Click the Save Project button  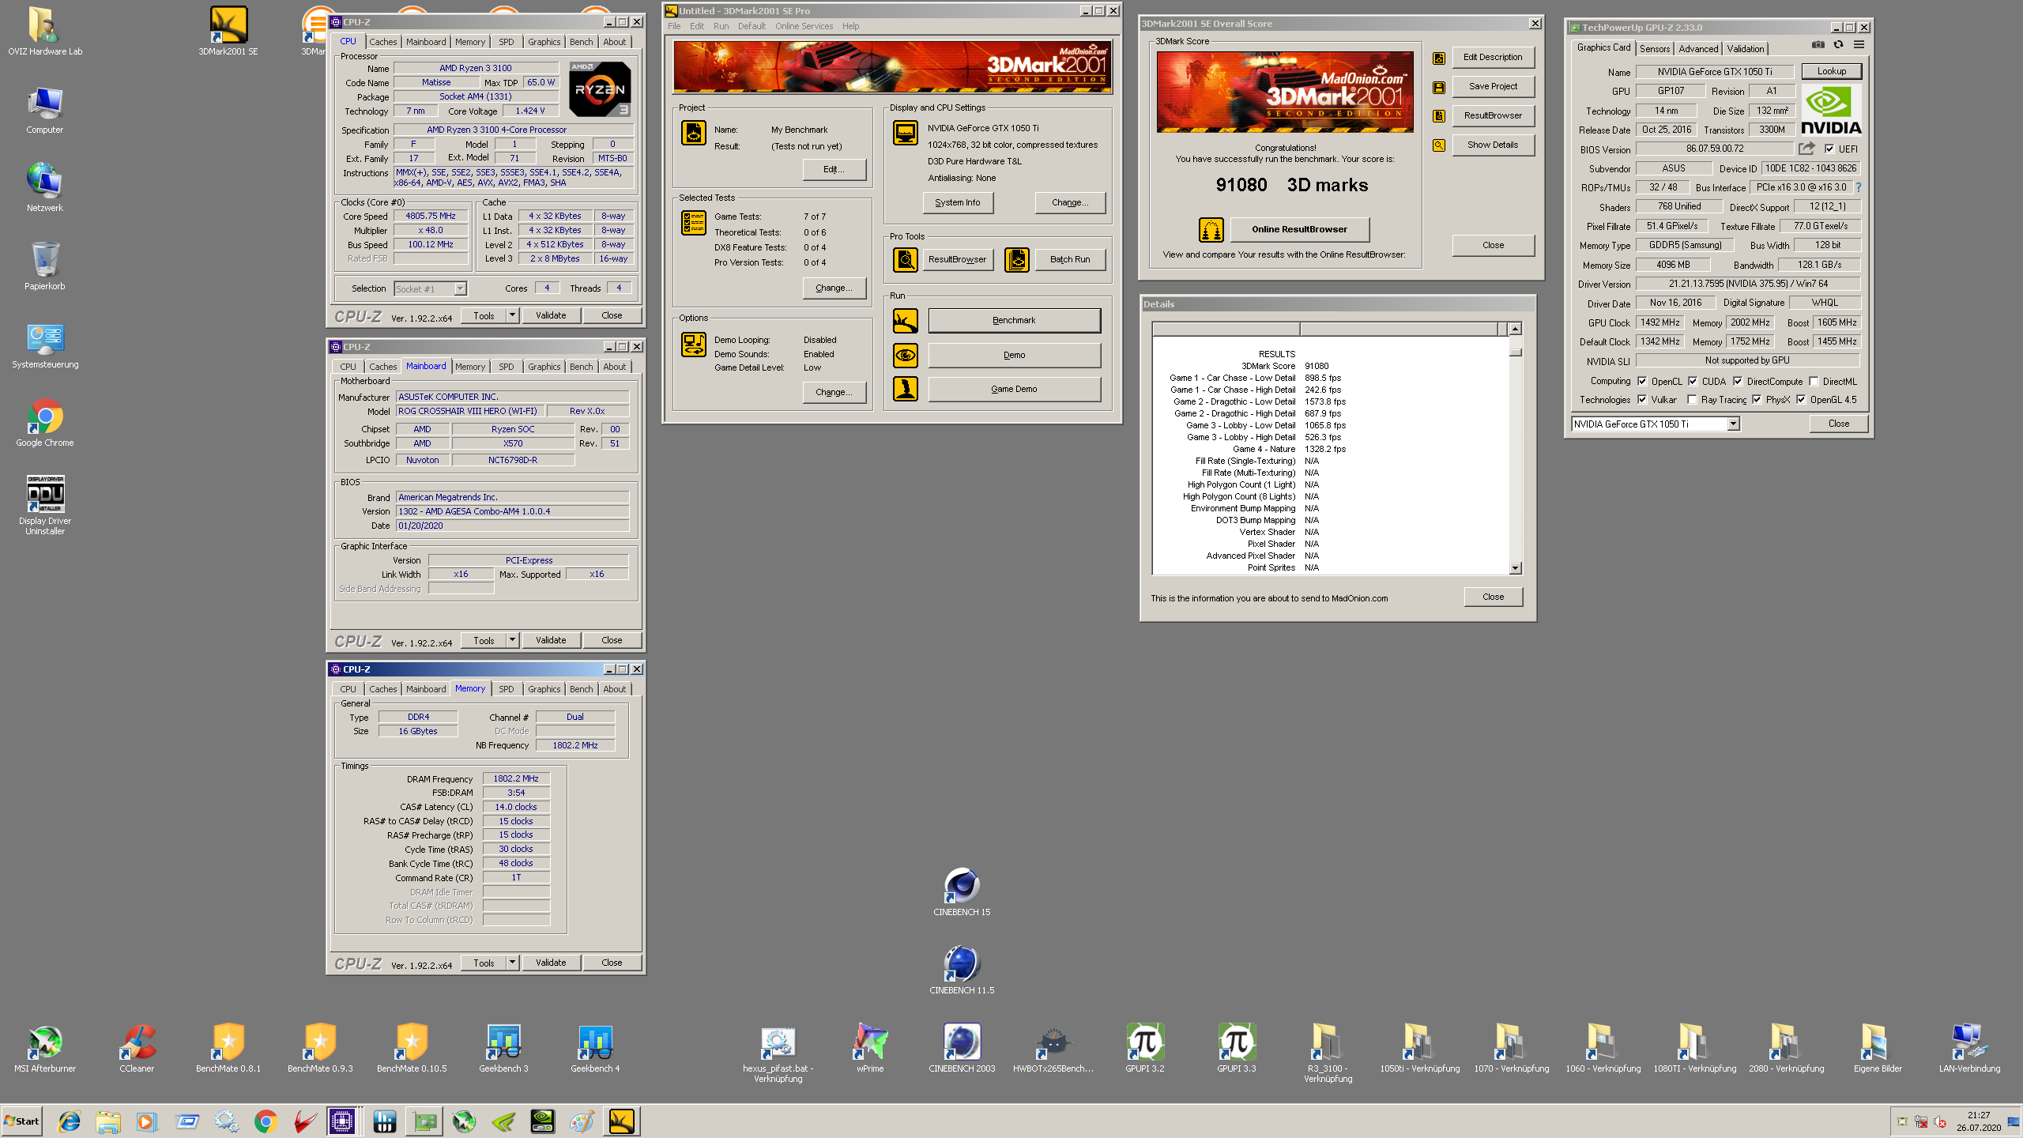coord(1493,87)
